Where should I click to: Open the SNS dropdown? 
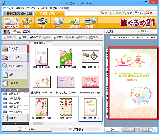[x=94, y=37]
